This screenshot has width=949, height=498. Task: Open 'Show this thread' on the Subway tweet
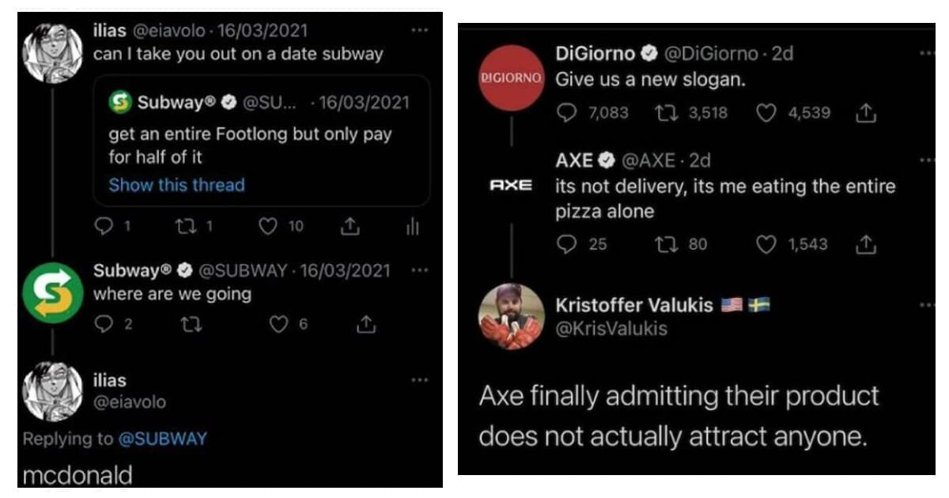click(x=175, y=185)
